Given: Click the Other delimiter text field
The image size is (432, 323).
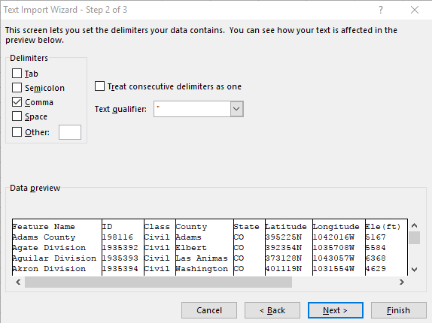Looking at the screenshot, I should point(70,132).
